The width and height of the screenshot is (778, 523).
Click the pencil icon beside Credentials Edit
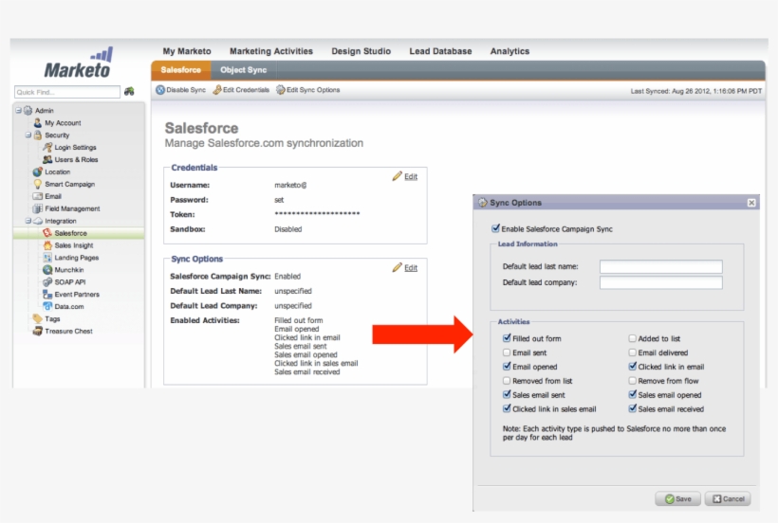[397, 176]
